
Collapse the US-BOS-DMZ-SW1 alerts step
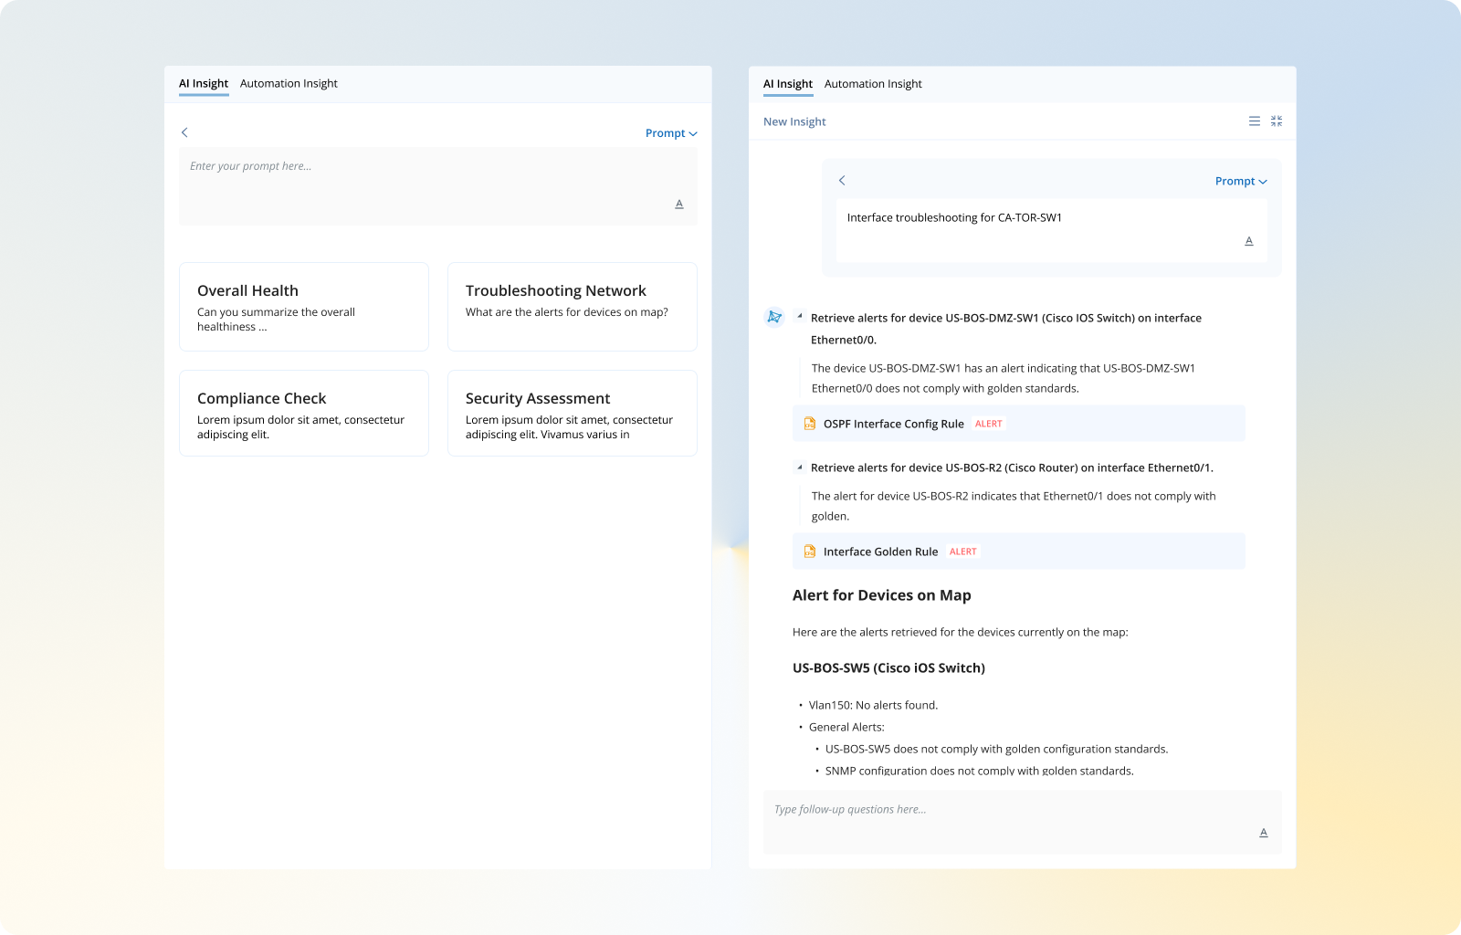pos(800,317)
